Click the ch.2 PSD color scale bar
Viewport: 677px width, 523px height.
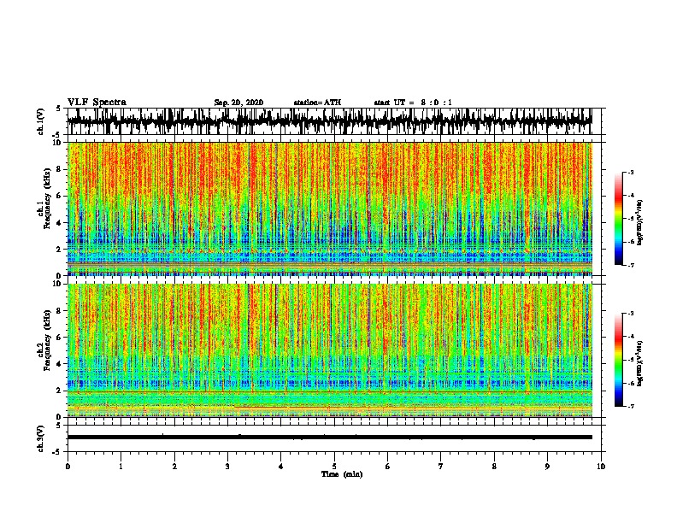click(619, 360)
